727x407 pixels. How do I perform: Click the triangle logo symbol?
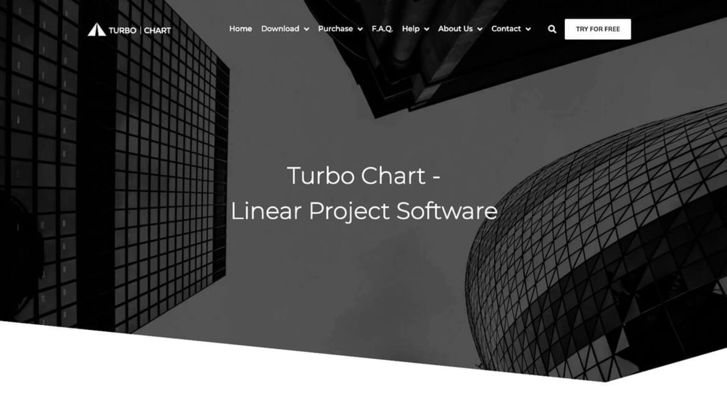click(x=96, y=29)
